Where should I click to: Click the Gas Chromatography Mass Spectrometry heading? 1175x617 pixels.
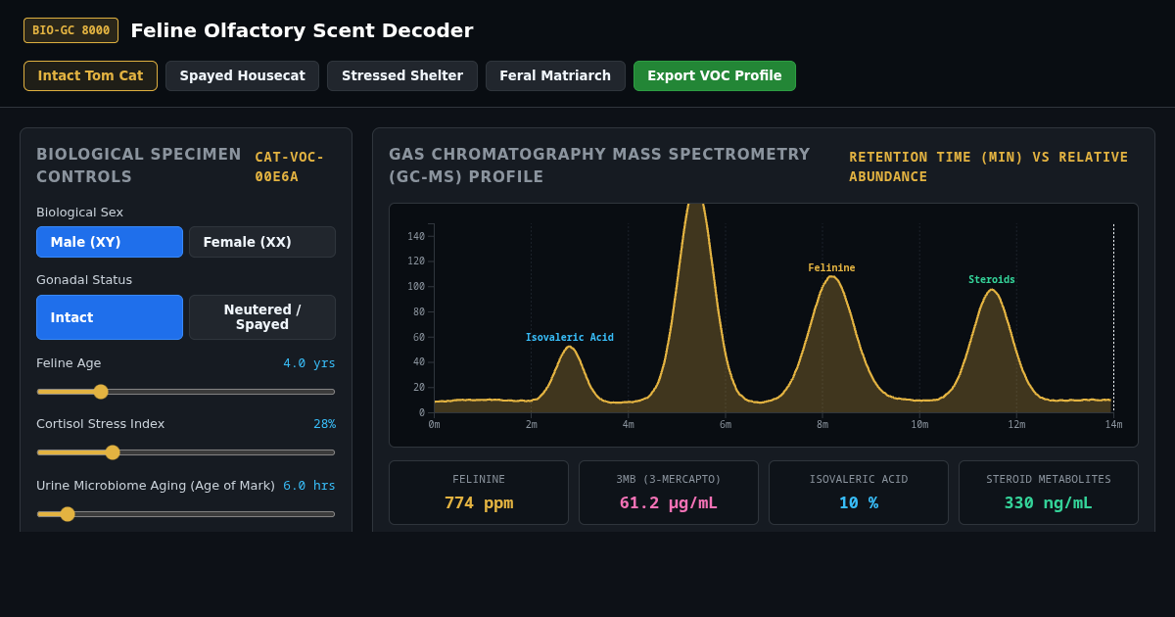pos(599,166)
